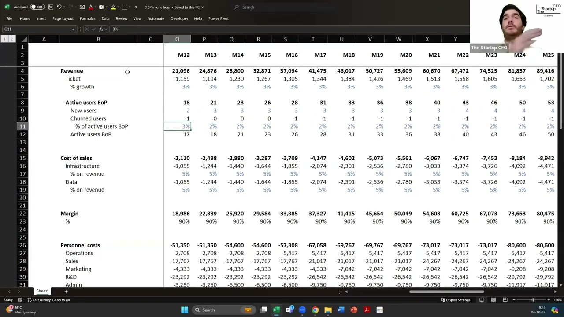Switch to the Home ribbon tab
Screen dimensions: 564x317
click(x=25, y=18)
